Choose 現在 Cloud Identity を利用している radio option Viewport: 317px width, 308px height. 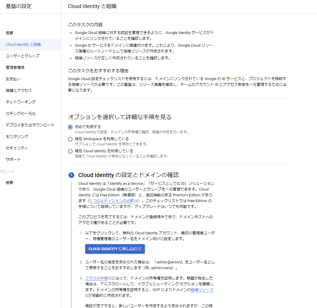tap(70, 151)
